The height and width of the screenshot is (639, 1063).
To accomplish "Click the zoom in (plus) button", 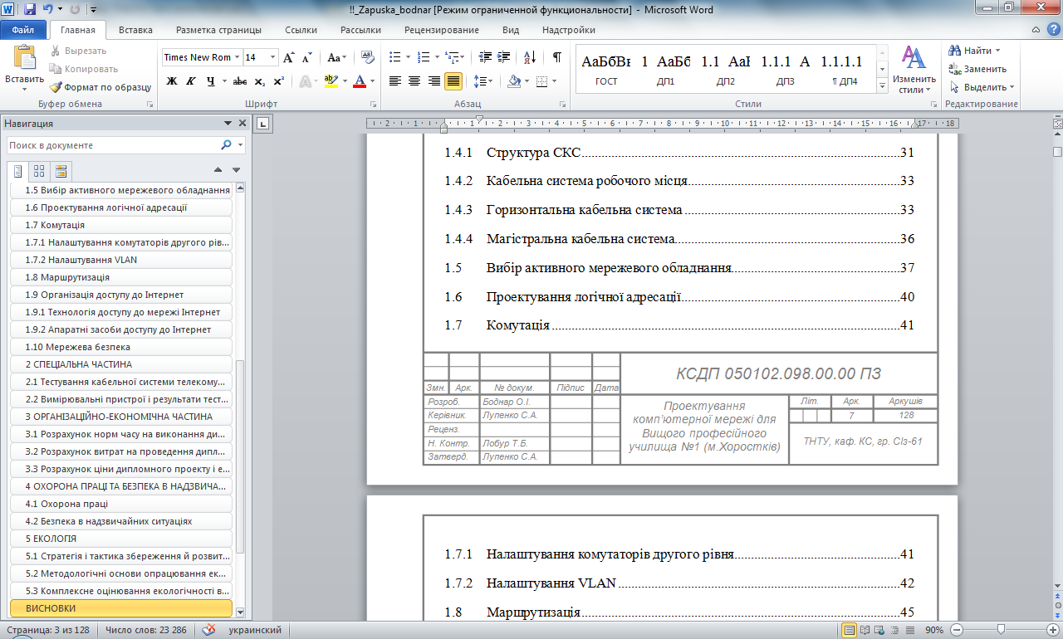I will click(1055, 630).
